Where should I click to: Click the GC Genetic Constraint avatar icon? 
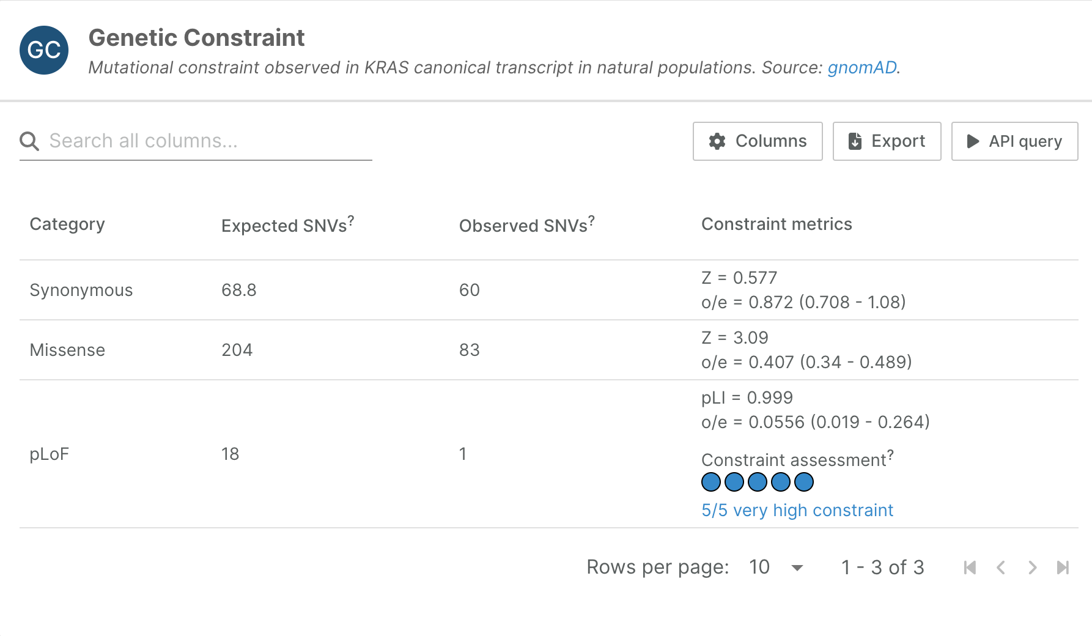tap(44, 50)
